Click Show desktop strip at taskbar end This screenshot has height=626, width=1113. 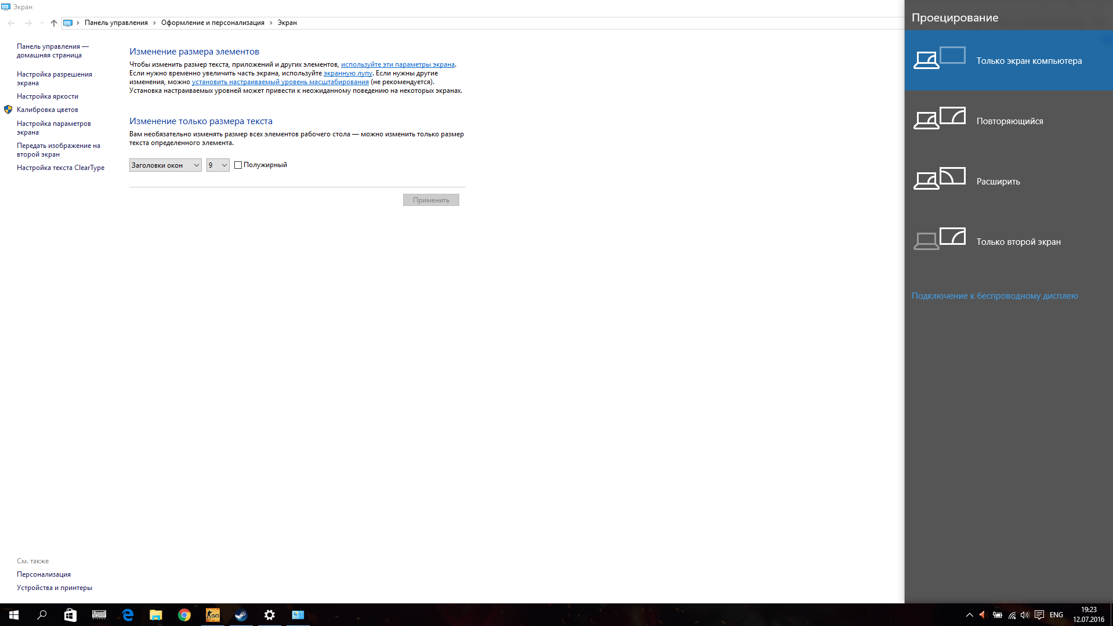pyautogui.click(x=1111, y=615)
